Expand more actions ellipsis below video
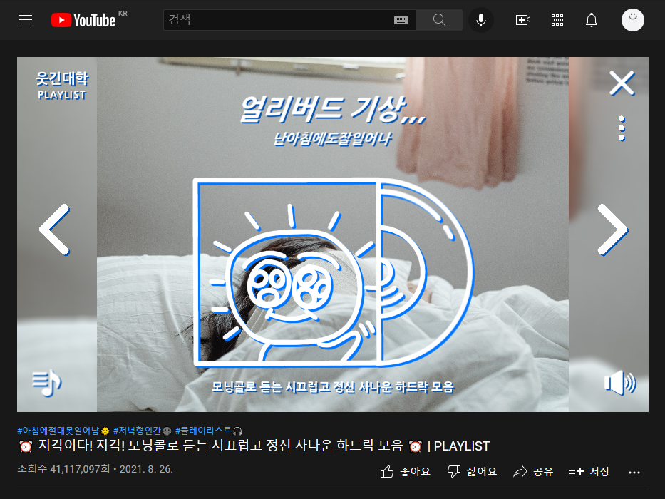The height and width of the screenshot is (499, 665). [x=634, y=472]
